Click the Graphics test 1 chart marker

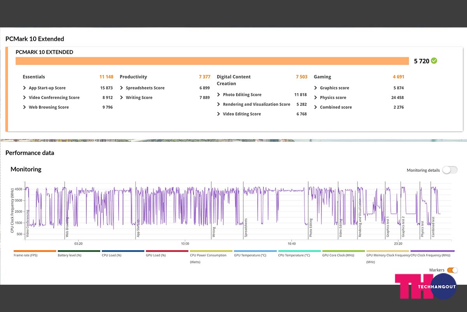click(x=388, y=227)
